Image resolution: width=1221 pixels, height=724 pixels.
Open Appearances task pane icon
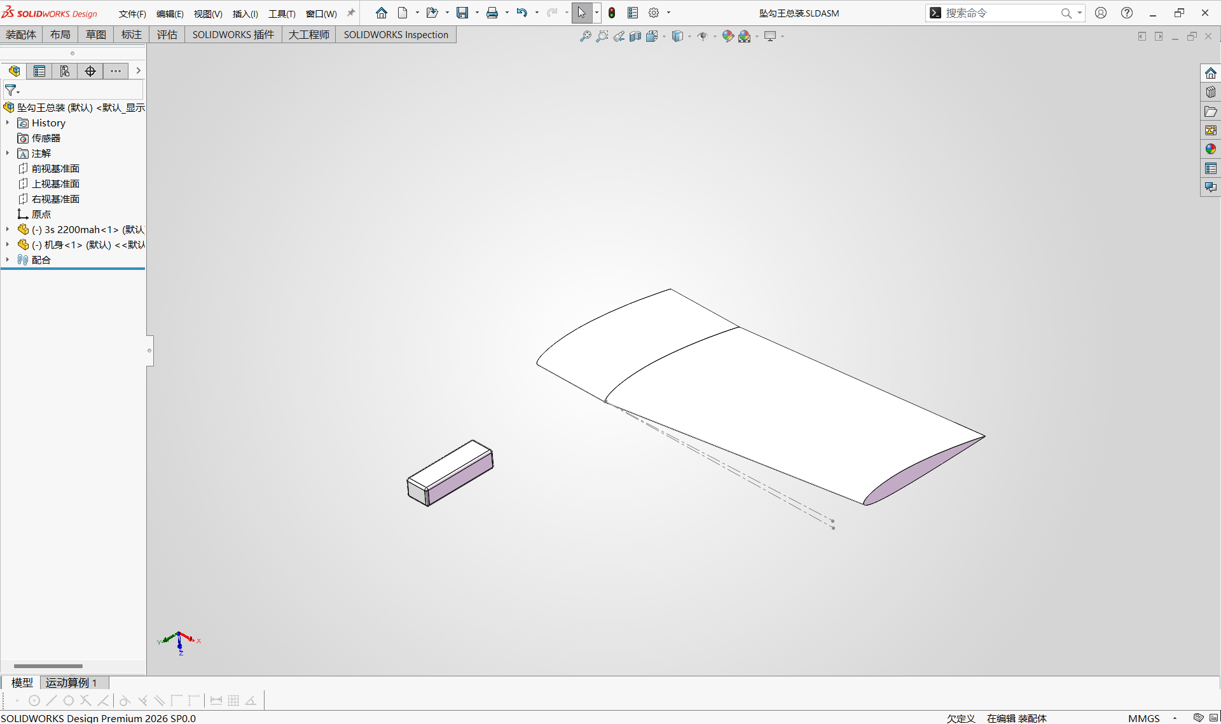(x=1211, y=149)
